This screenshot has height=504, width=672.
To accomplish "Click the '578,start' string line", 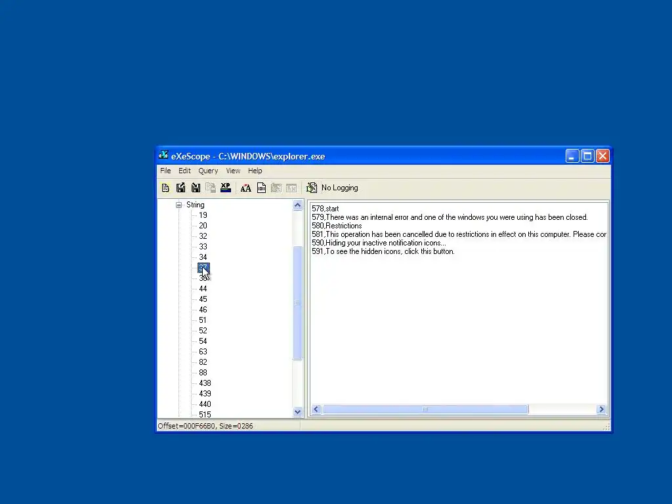I will click(x=325, y=209).
